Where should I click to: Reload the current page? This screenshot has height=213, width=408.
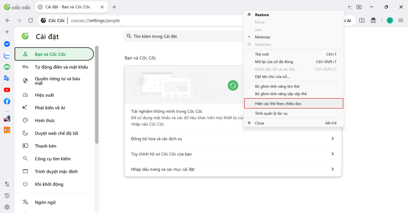pos(31,21)
